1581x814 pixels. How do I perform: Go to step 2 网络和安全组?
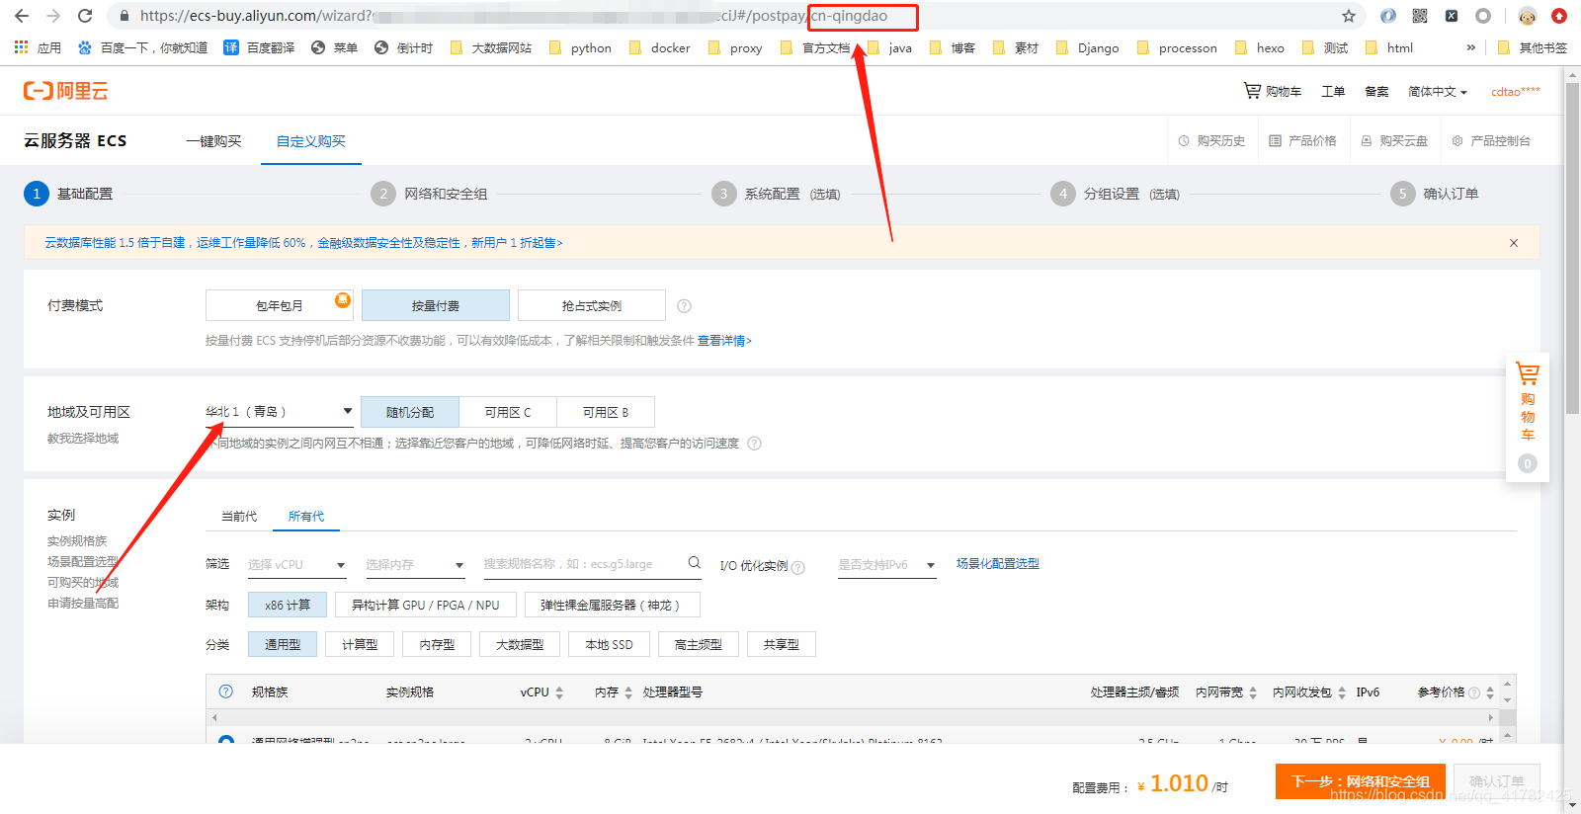[x=429, y=194]
